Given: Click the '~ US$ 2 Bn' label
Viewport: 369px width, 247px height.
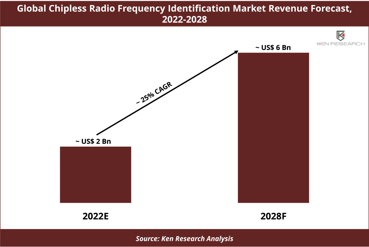Looking at the screenshot, I should (93, 141).
